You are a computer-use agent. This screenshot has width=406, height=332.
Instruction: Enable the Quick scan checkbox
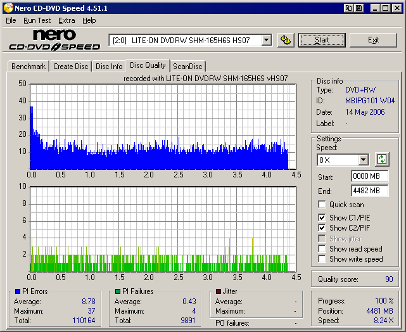tap(322, 205)
